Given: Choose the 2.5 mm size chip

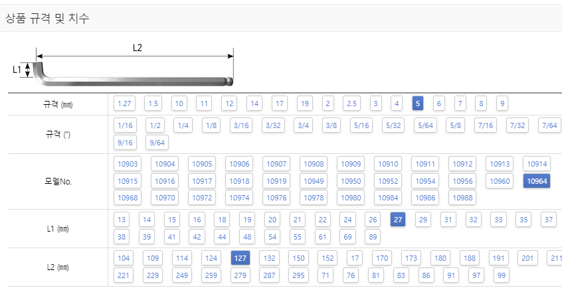Looking at the screenshot, I should coord(351,104).
